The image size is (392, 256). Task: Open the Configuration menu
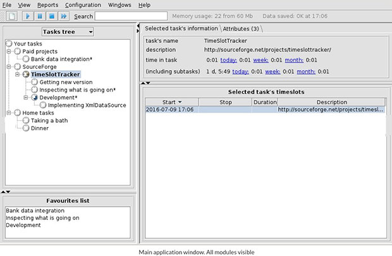[83, 5]
